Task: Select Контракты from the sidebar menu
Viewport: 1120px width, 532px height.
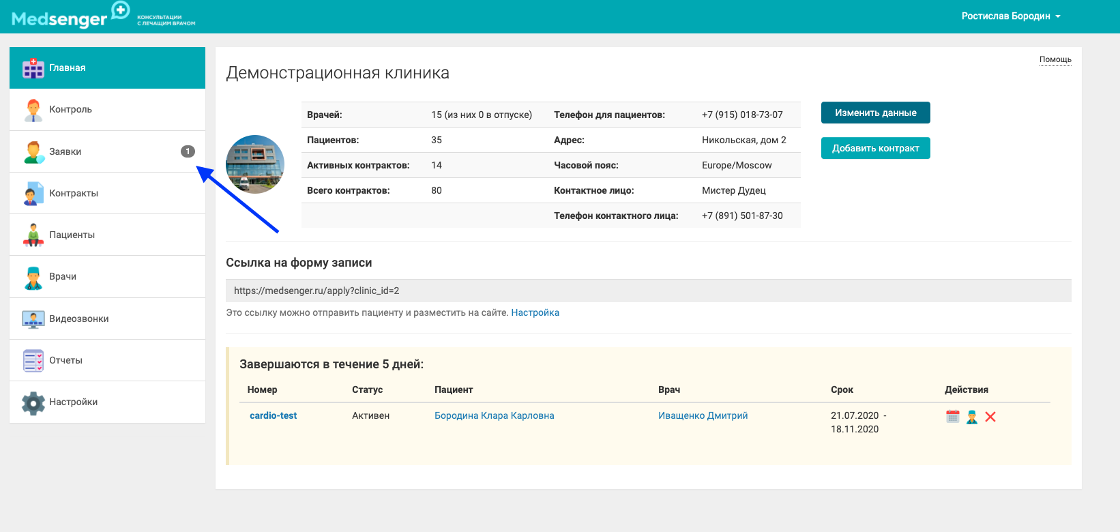Action: pos(74,194)
